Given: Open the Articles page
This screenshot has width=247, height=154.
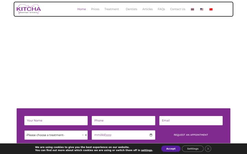Looking at the screenshot, I should point(148,9).
